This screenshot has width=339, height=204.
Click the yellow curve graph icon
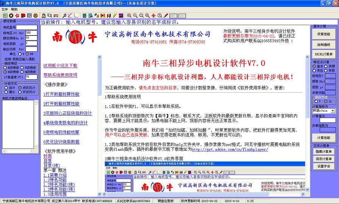[x=76, y=15]
